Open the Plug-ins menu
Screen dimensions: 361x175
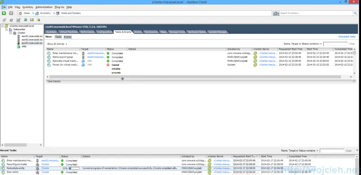[60, 7]
